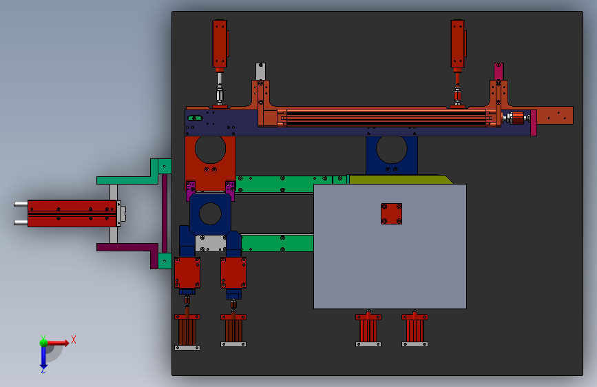Select the top-right vertical red cylinder
The width and height of the screenshot is (597, 387).
[x=458, y=43]
